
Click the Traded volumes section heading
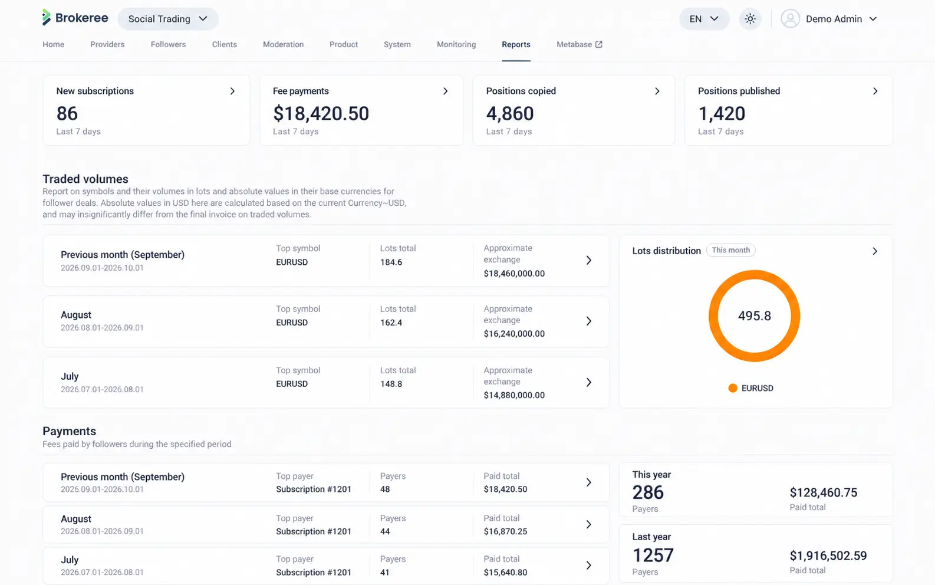[x=85, y=179]
